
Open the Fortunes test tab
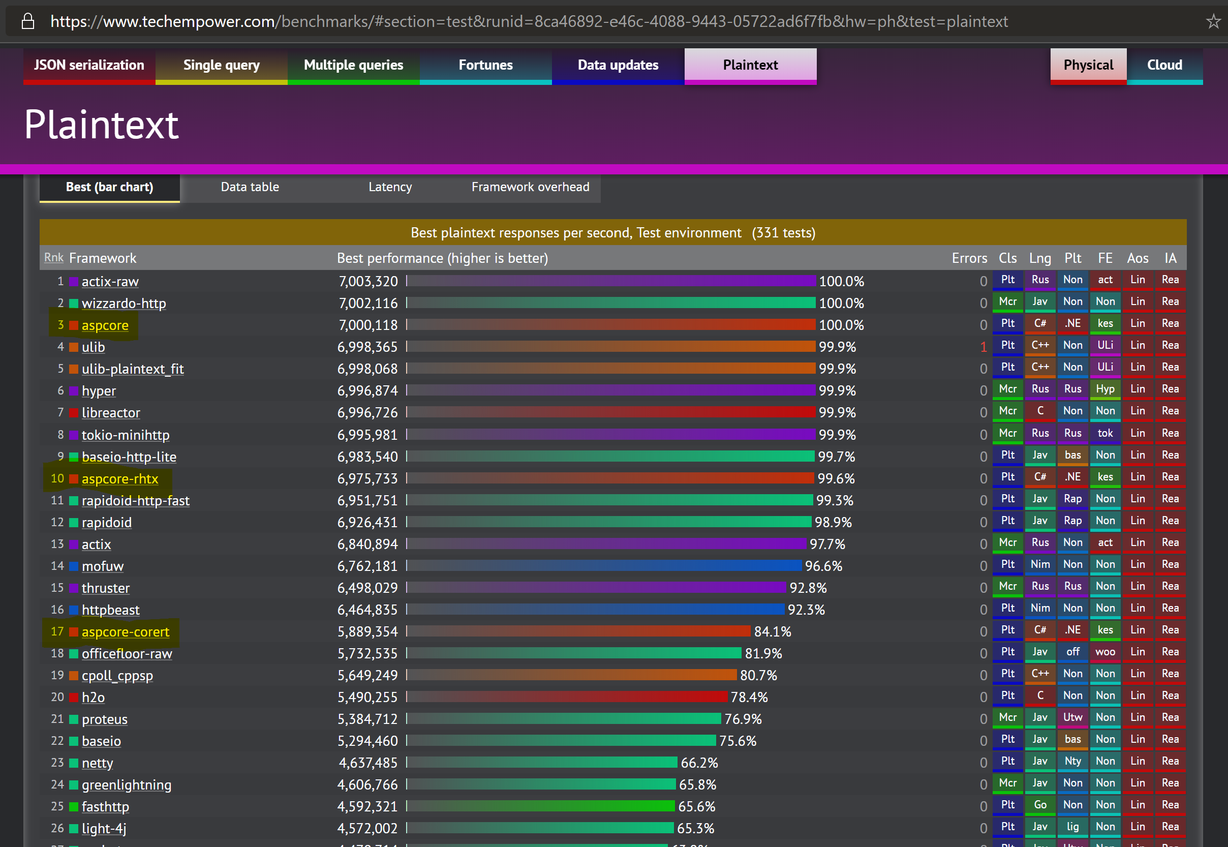485,65
